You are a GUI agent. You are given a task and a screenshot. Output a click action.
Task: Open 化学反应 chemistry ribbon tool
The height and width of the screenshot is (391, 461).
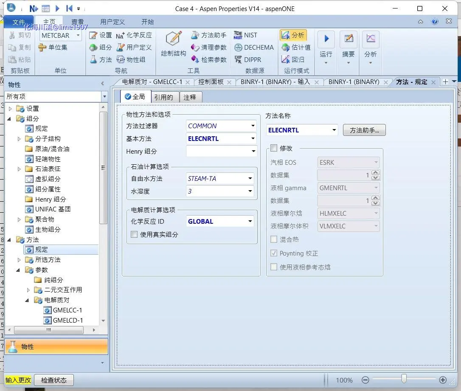coord(134,35)
